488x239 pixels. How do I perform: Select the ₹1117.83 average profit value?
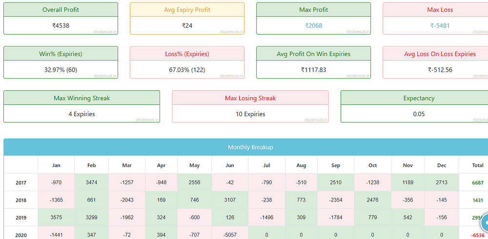(x=313, y=70)
